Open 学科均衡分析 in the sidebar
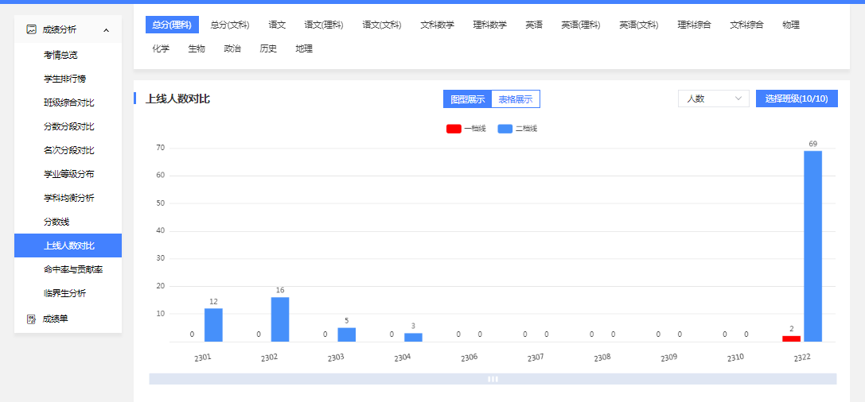 click(x=68, y=198)
